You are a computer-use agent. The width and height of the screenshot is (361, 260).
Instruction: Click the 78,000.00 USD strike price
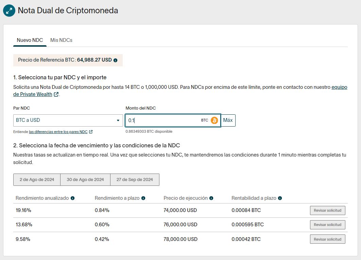pos(180,239)
